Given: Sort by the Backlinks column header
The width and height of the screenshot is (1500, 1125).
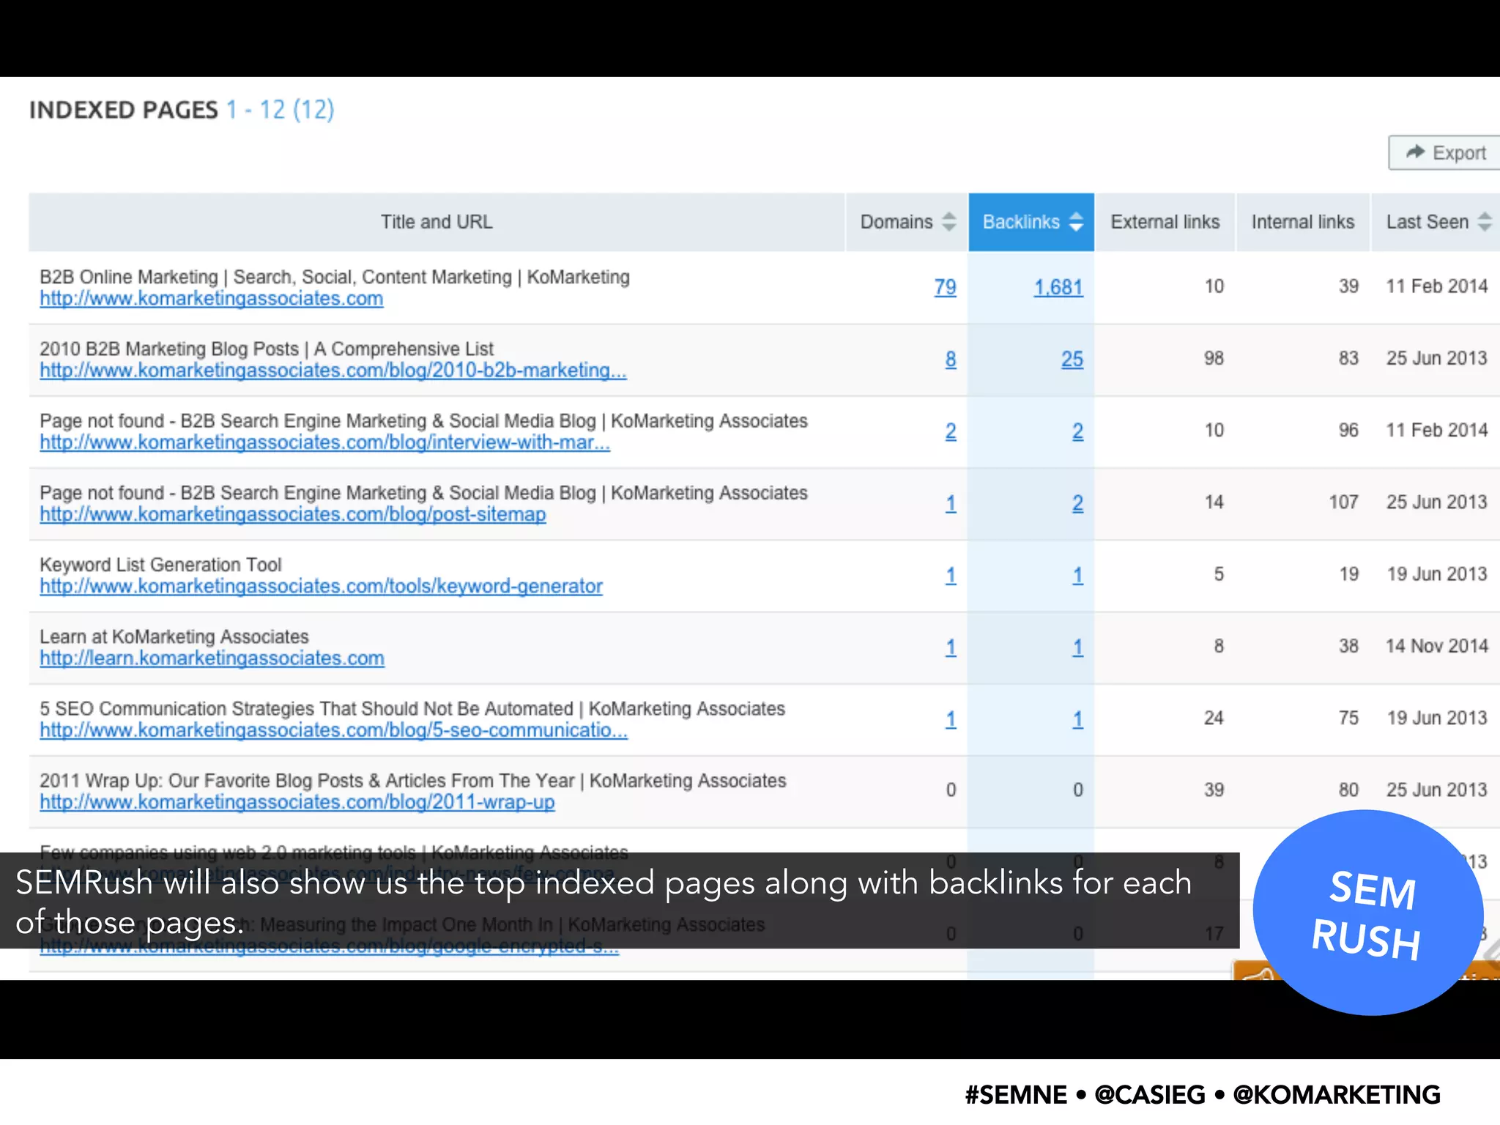Looking at the screenshot, I should (1031, 222).
